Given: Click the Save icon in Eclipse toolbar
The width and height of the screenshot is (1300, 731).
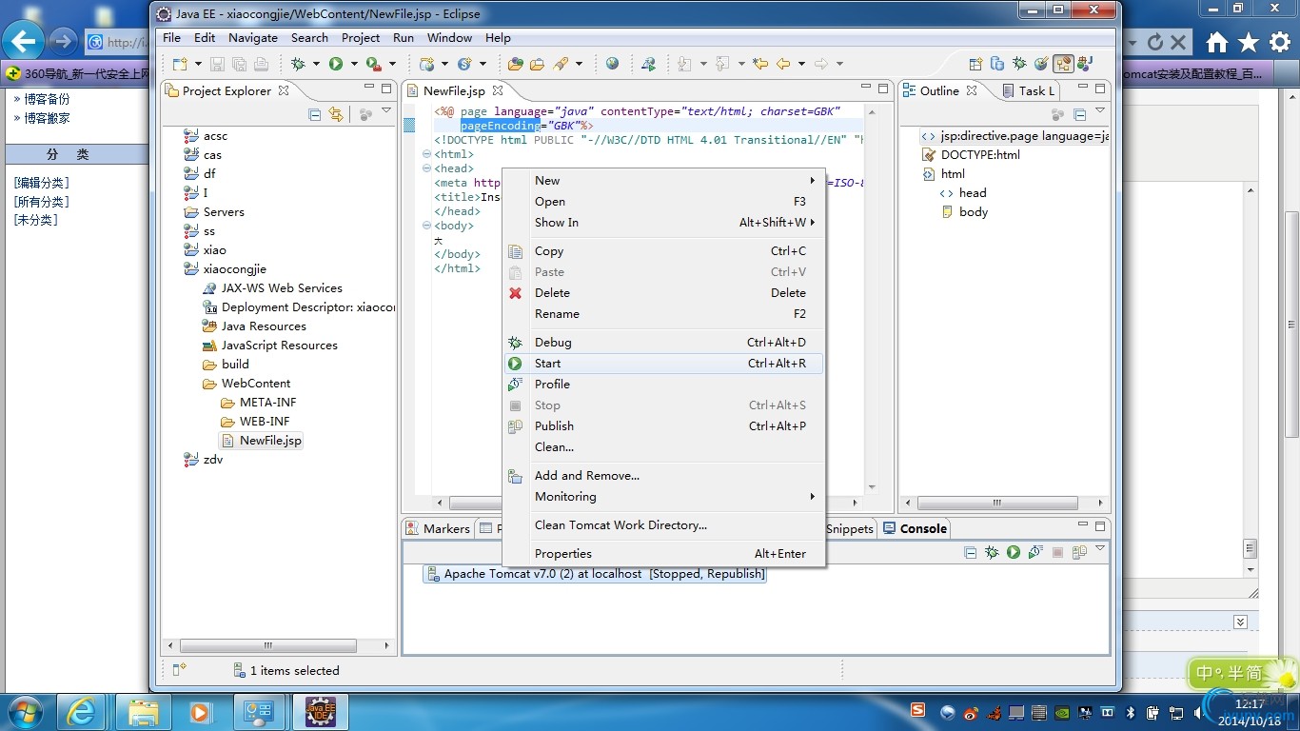Looking at the screenshot, I should tap(217, 64).
